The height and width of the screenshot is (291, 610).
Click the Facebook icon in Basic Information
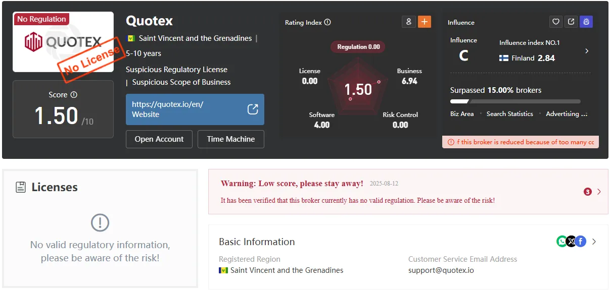[x=581, y=242]
